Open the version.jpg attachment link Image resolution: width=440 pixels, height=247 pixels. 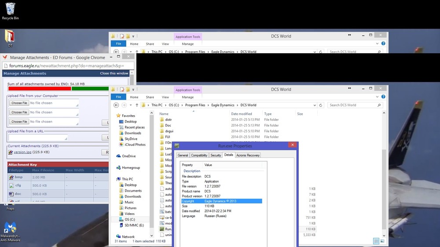tap(22, 152)
